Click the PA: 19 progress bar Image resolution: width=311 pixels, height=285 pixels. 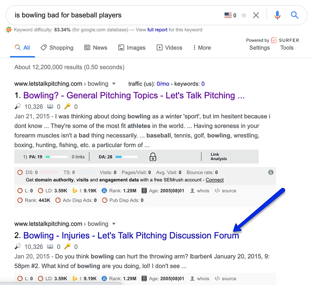(x=56, y=157)
